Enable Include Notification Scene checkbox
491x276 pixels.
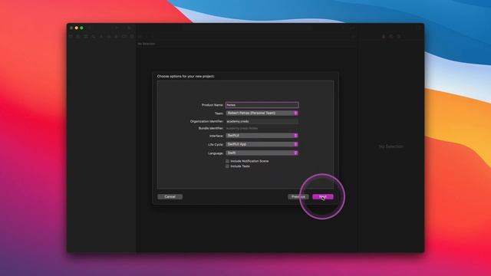(227, 161)
